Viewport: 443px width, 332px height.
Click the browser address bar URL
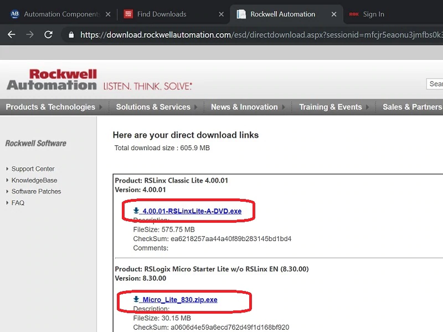(x=261, y=35)
